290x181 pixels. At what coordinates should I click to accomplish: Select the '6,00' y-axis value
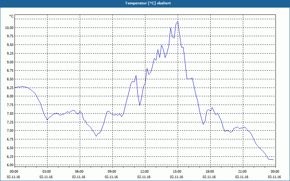(x=11, y=165)
